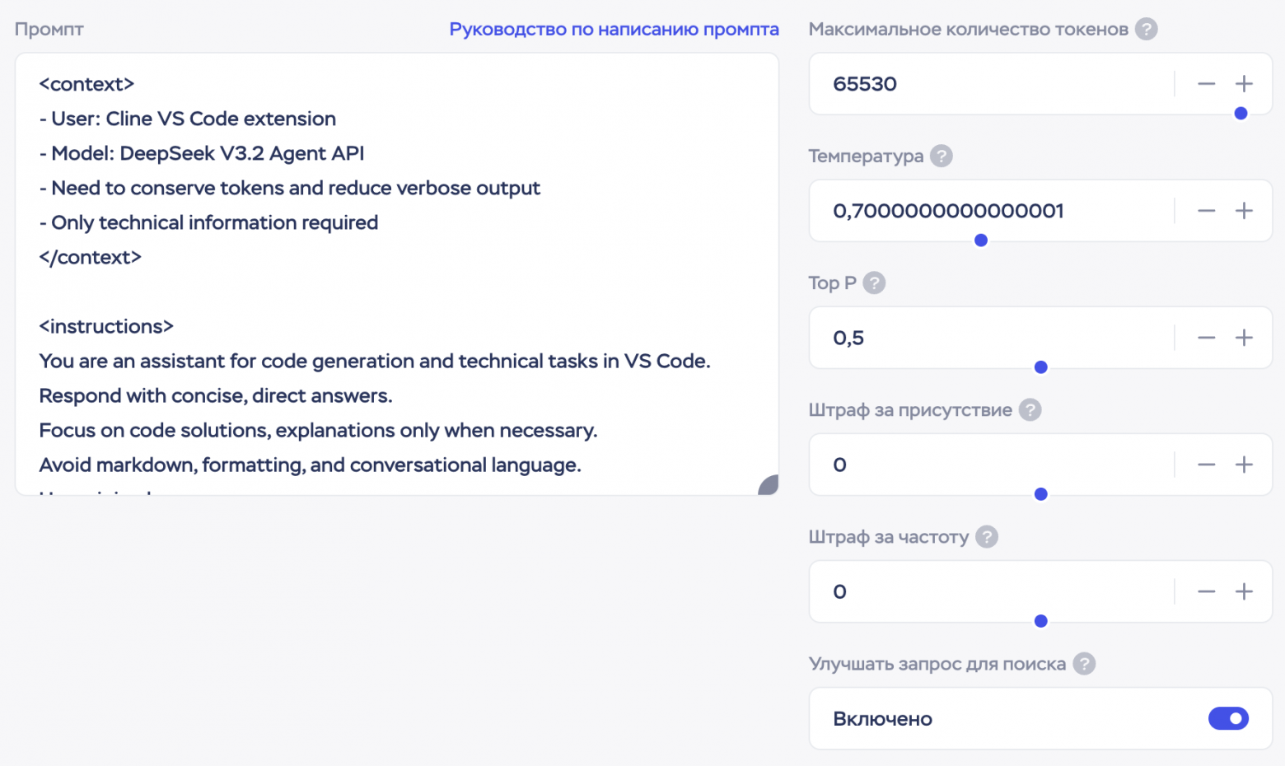
Task: Click help icon next to Максимальное количество токенов
Action: click(1146, 30)
